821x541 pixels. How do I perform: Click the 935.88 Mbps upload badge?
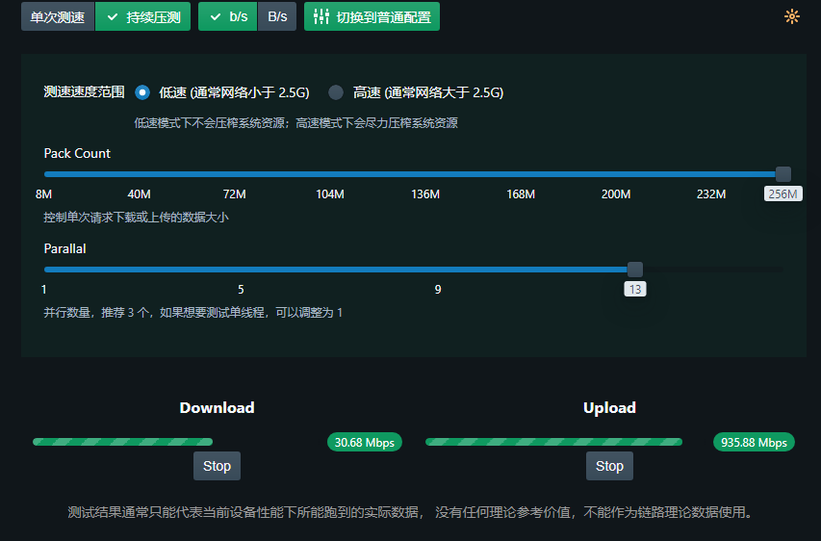(x=754, y=443)
